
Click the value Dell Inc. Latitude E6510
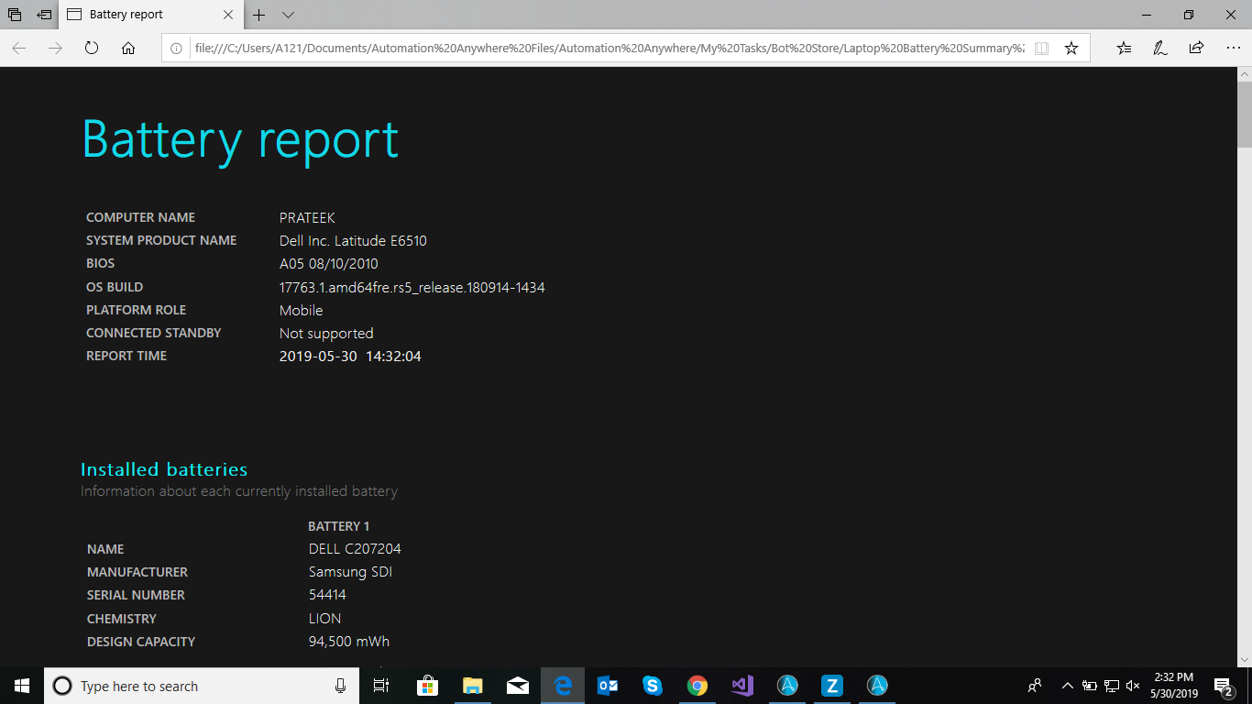pos(353,241)
